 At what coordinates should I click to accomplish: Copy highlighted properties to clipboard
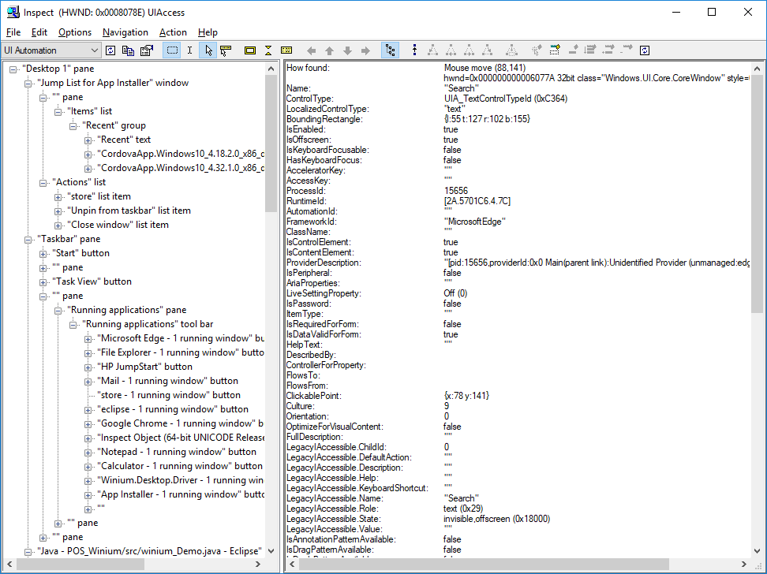pyautogui.click(x=128, y=50)
